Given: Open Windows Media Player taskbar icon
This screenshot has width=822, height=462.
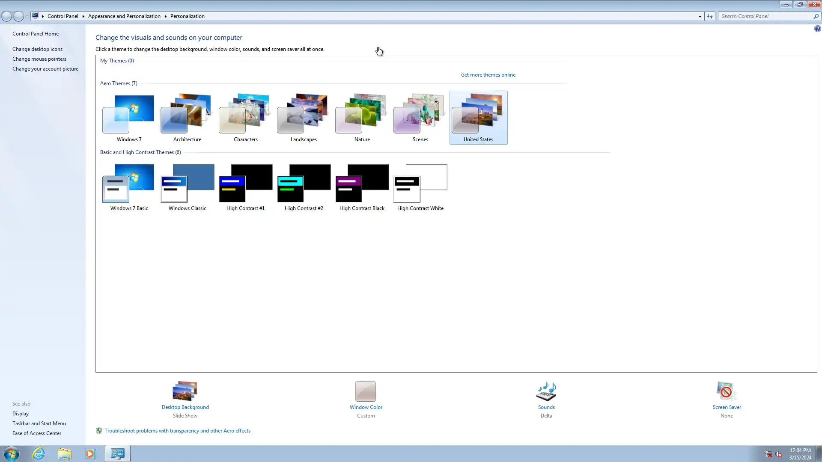Looking at the screenshot, I should [90, 453].
